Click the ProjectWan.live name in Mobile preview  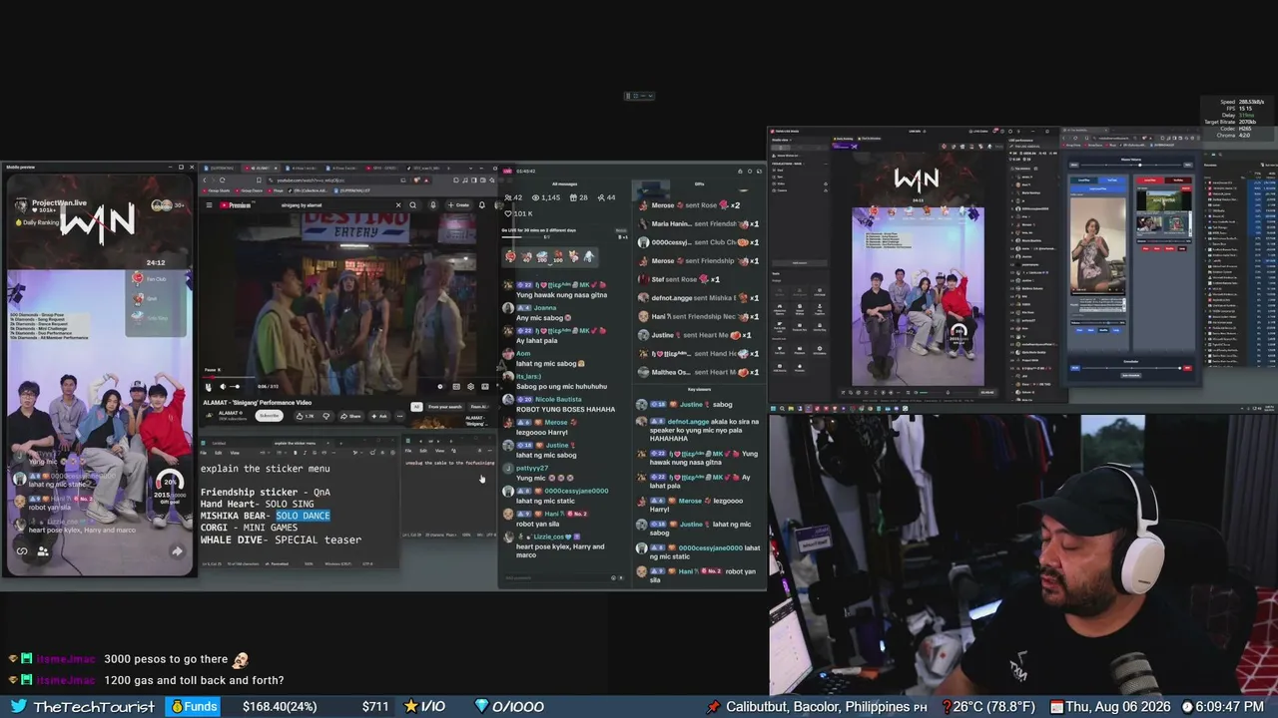tap(59, 203)
